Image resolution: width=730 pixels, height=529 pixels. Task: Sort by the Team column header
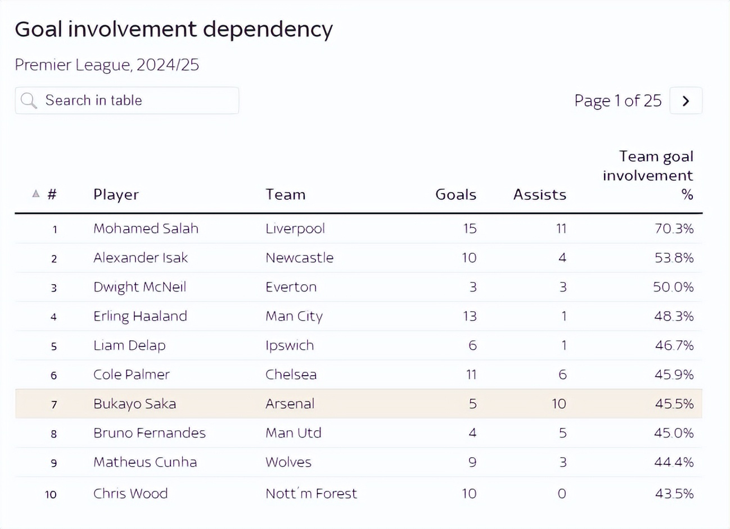(x=285, y=194)
